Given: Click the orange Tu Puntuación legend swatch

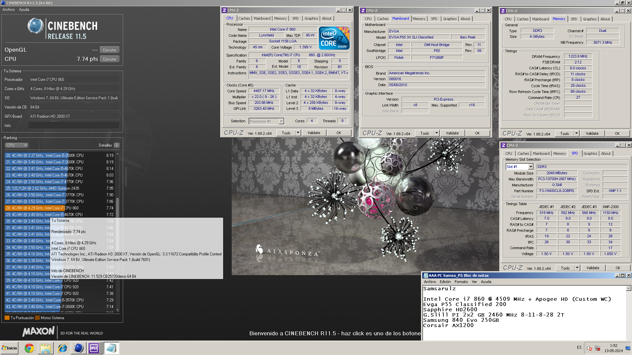Looking at the screenshot, I should (x=7, y=318).
